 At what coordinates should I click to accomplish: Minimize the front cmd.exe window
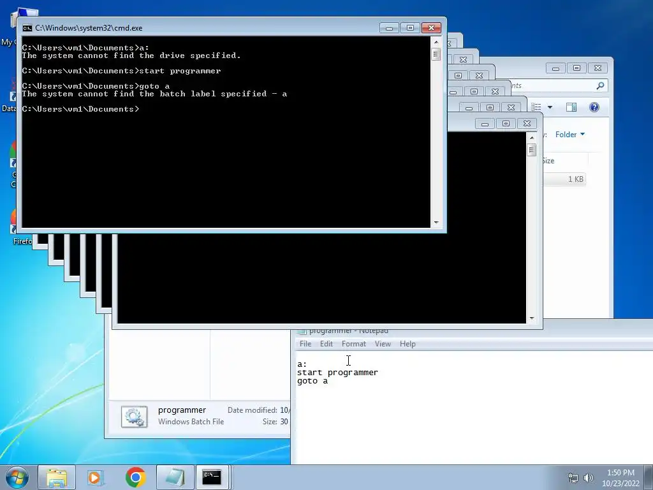pos(389,28)
